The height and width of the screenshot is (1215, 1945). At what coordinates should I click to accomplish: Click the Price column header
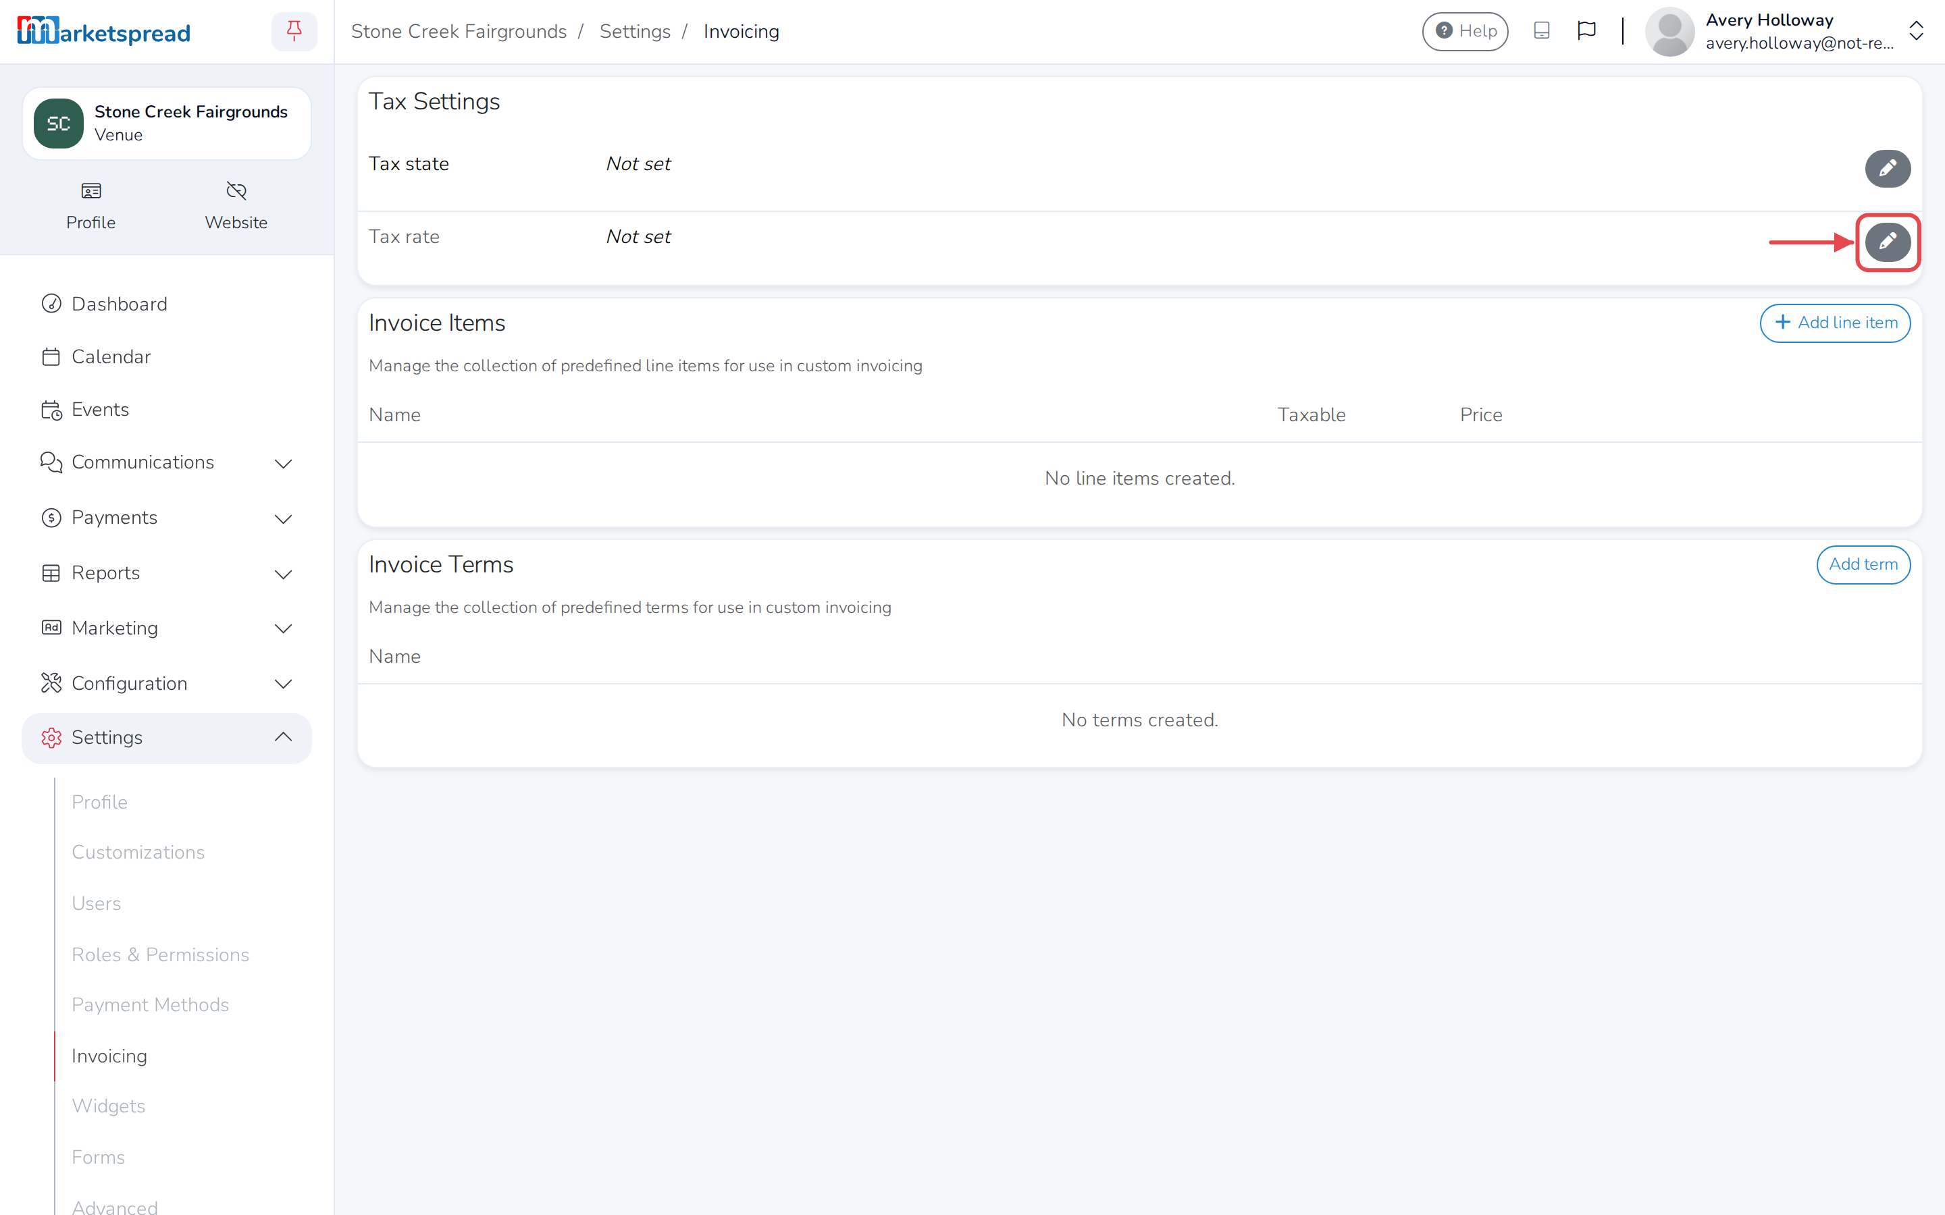[x=1481, y=414]
